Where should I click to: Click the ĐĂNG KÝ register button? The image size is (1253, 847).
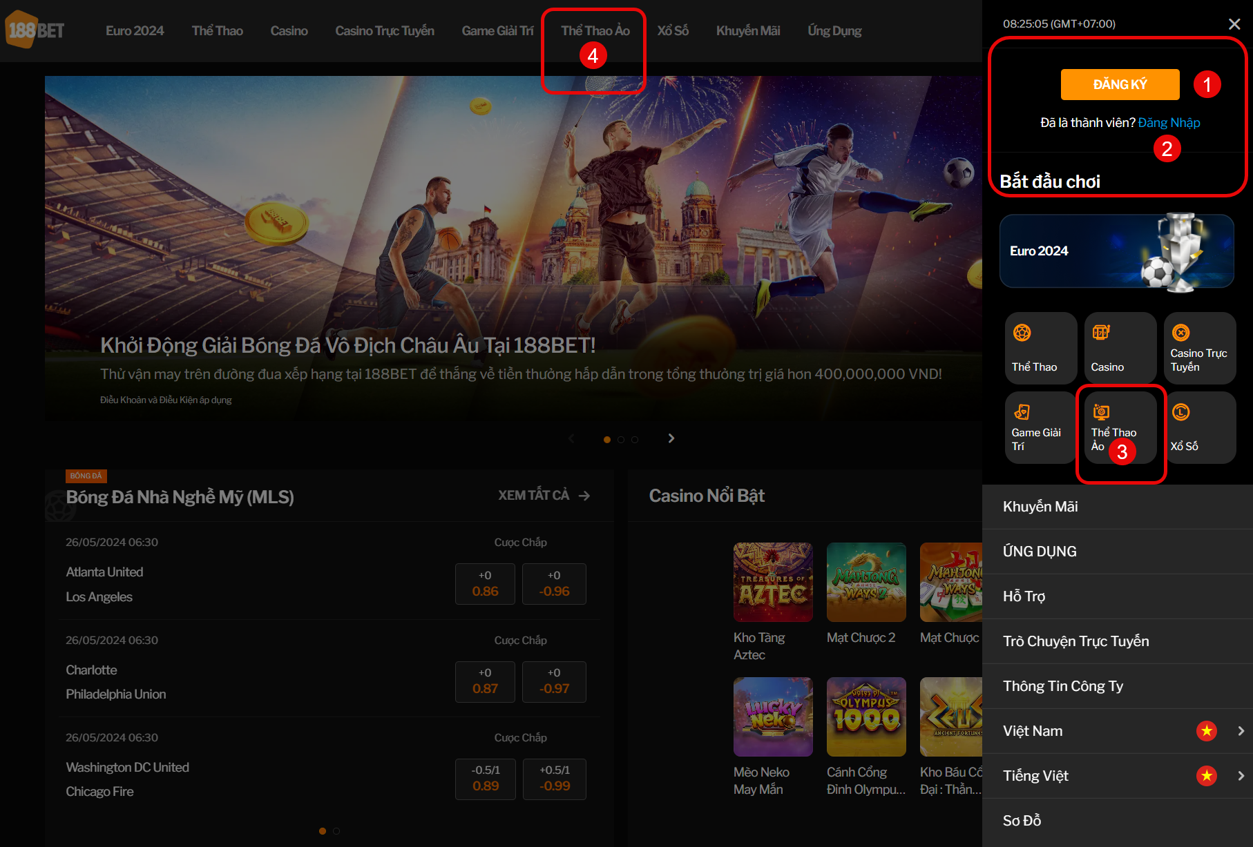(x=1120, y=84)
